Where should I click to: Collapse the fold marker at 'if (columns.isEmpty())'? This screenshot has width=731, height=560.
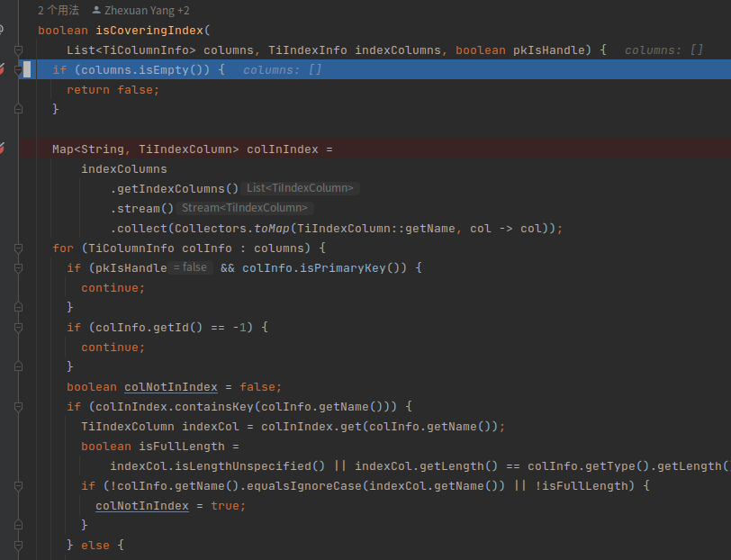pos(18,70)
